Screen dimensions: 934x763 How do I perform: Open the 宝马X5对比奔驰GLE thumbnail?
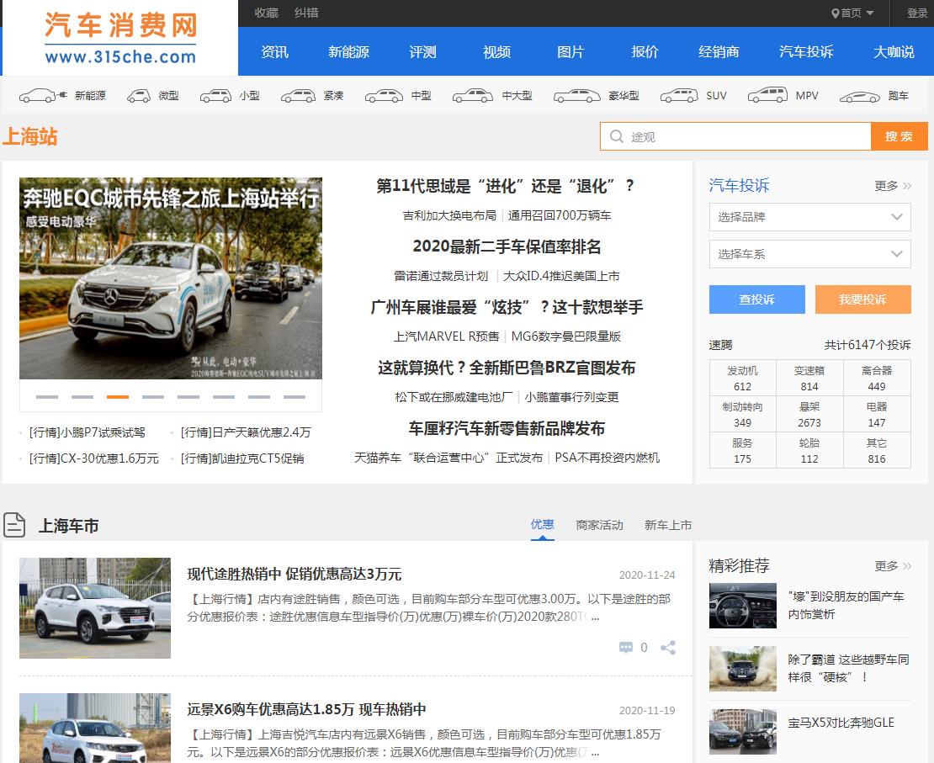click(743, 731)
